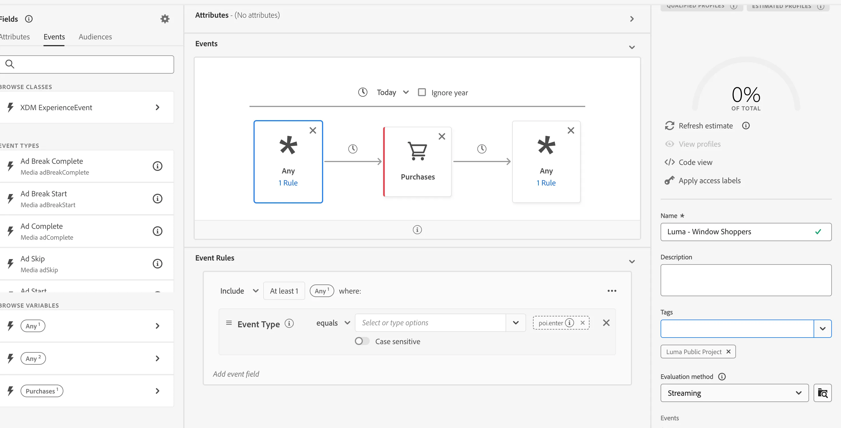Show info for Ad Complete
Viewport: 841px width, 428px height.
coord(157,231)
